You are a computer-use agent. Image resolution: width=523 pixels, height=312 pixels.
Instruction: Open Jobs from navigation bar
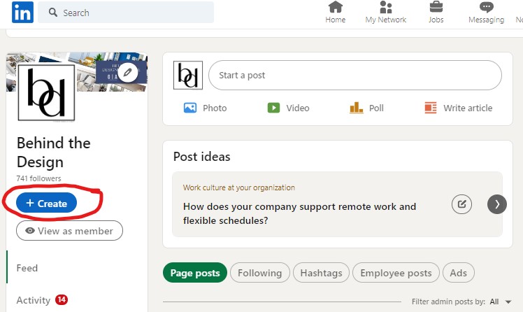click(x=436, y=13)
